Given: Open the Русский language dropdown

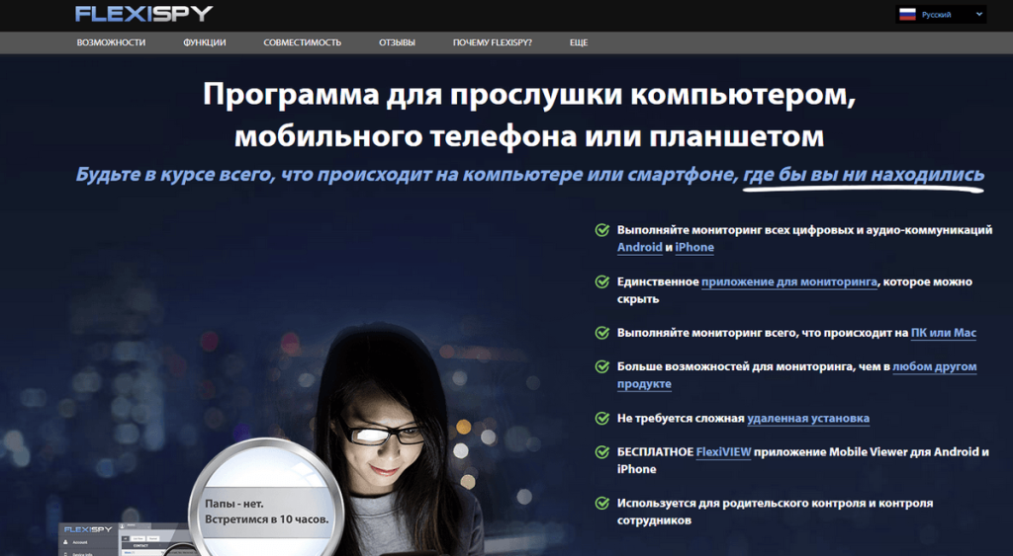Looking at the screenshot, I should point(941,14).
